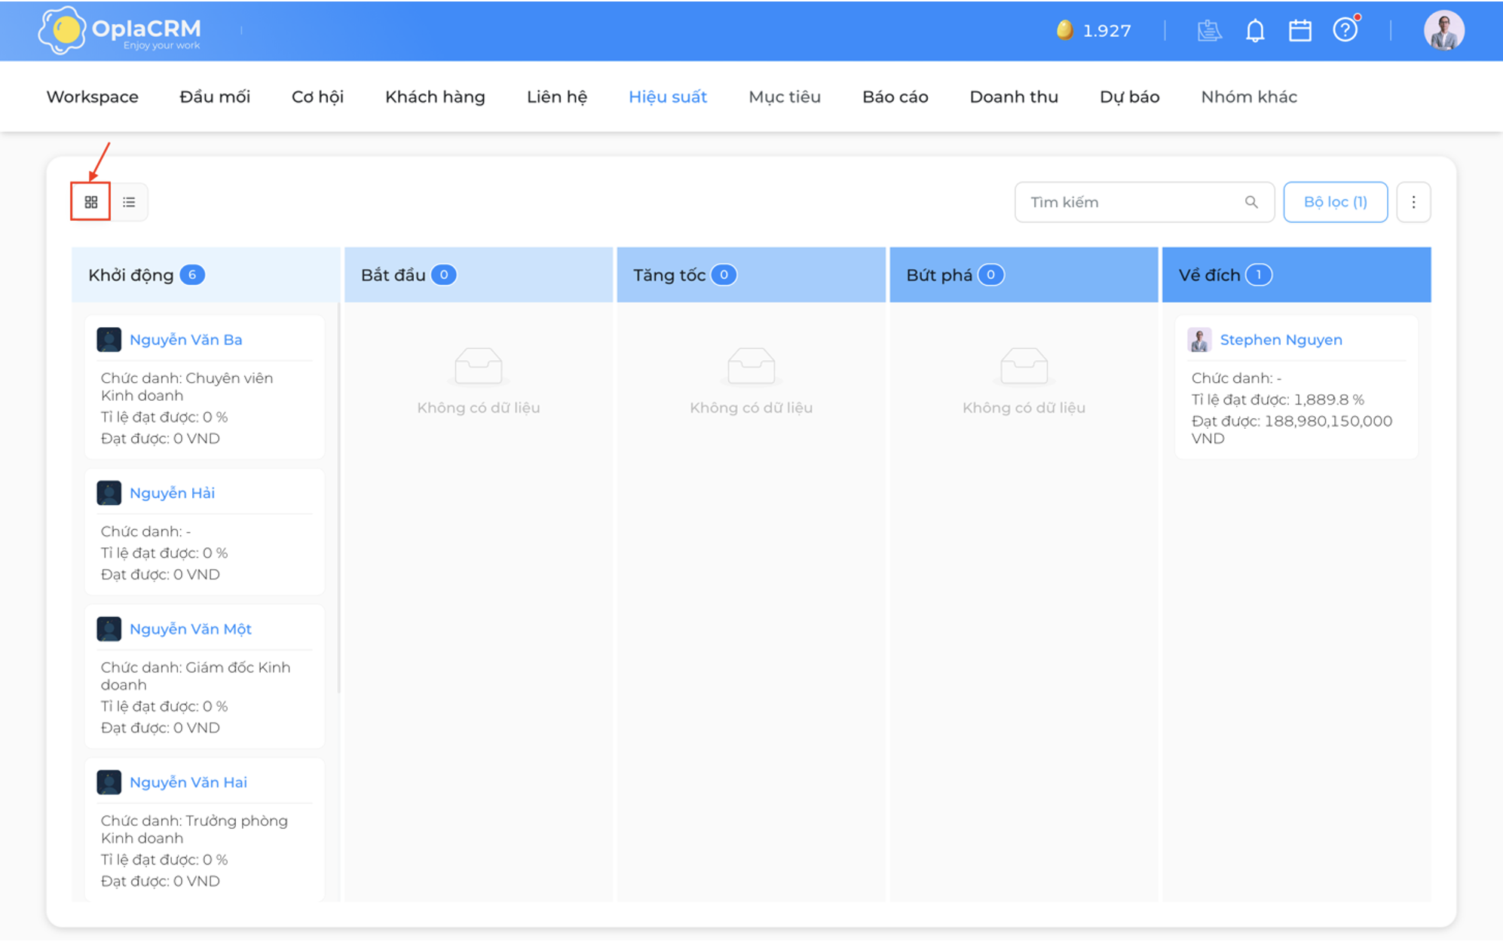Click empty inbox icon in Tăng tốc column

(x=751, y=366)
